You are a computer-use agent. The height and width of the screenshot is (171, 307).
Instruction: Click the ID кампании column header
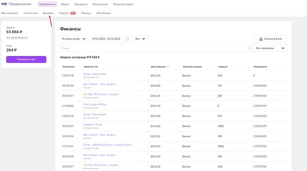[x=68, y=67]
